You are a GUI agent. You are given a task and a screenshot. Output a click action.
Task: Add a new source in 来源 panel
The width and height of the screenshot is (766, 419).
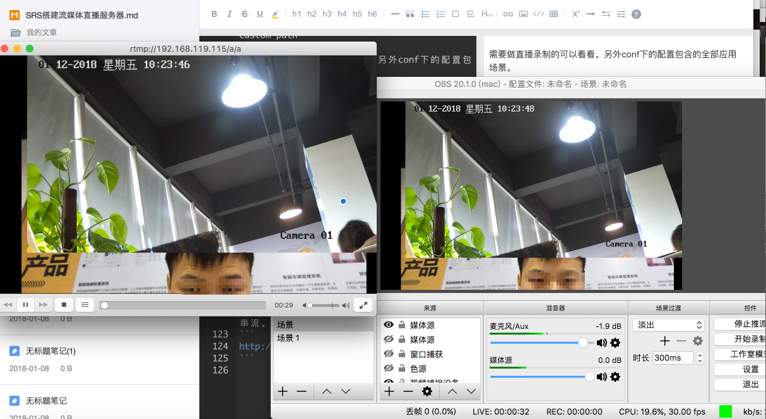pos(389,391)
